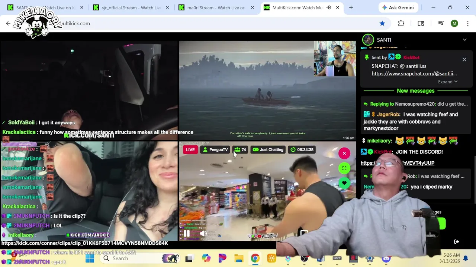The height and width of the screenshot is (267, 476).
Task: Open the SANTI chat selector dropdown
Action: pos(464,40)
